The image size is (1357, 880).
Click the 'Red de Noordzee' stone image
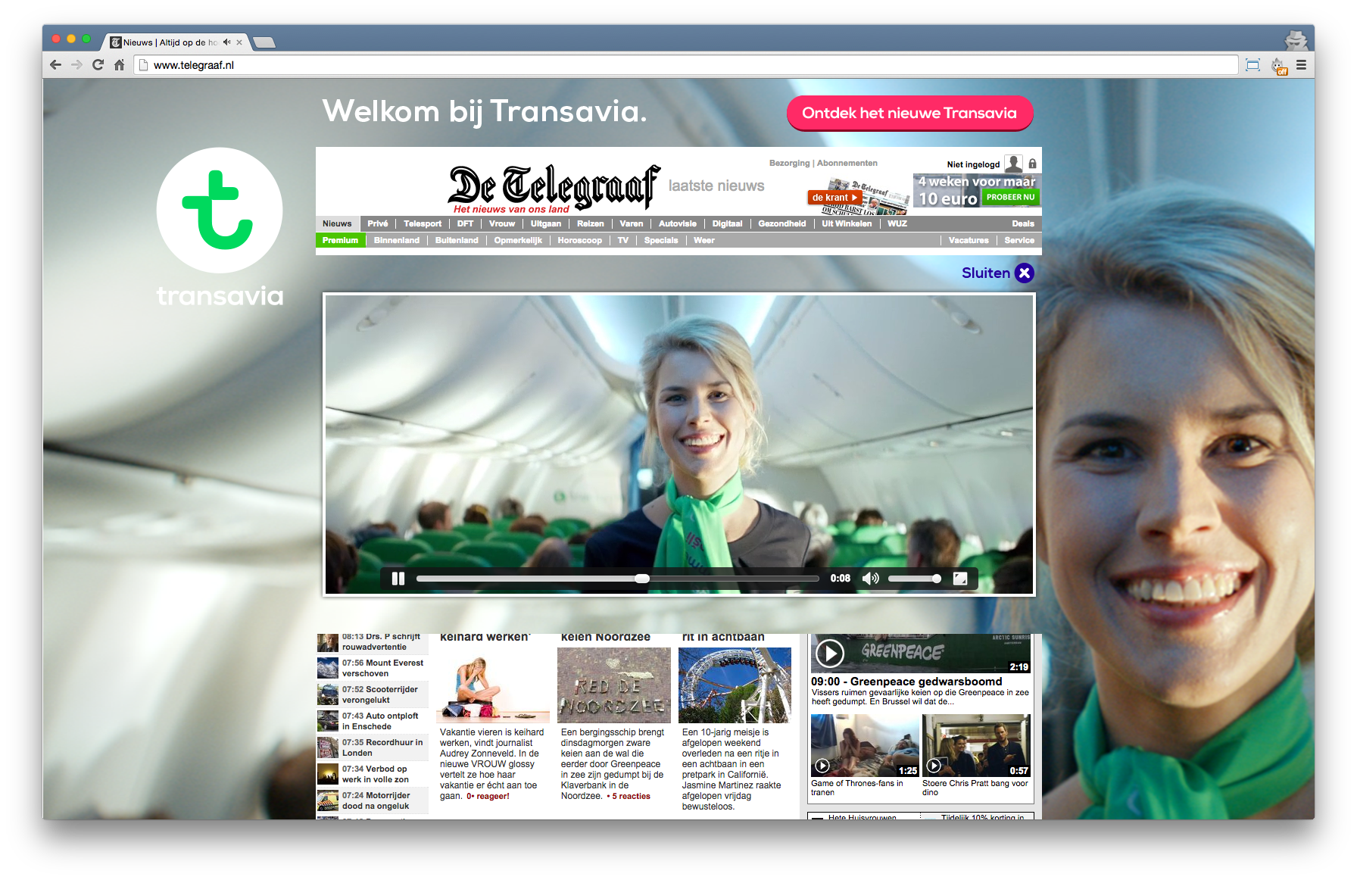[614, 686]
